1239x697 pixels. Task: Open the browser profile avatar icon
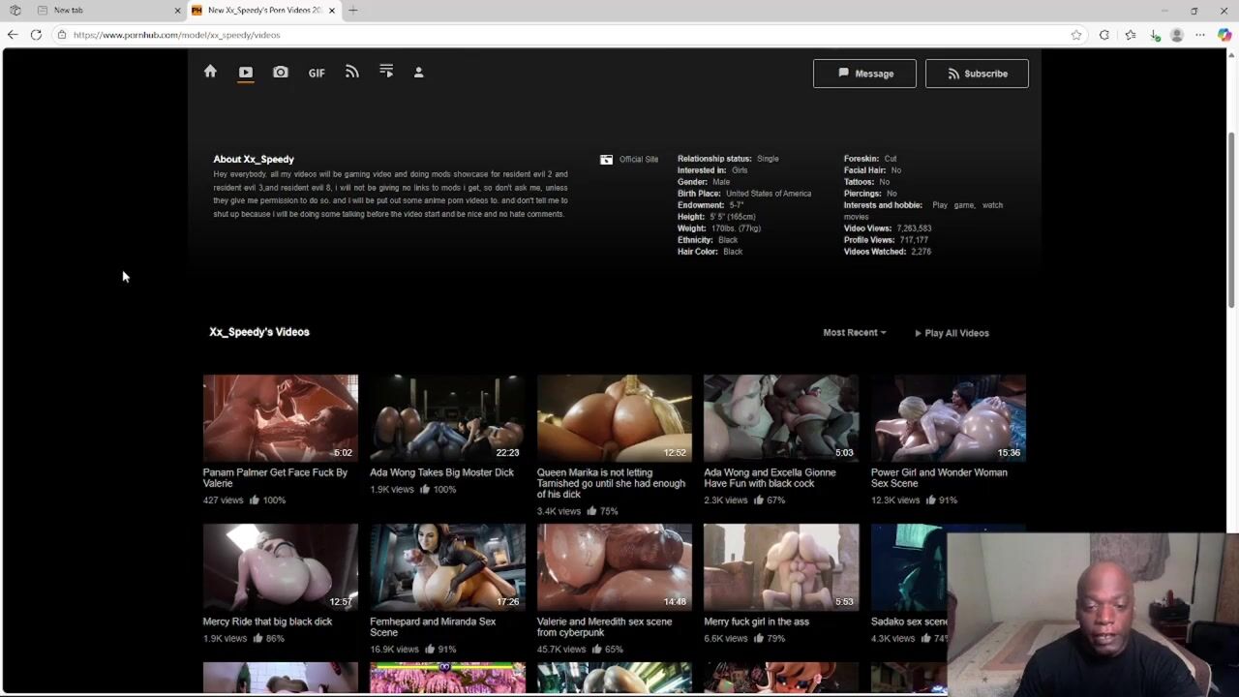pyautogui.click(x=1177, y=35)
